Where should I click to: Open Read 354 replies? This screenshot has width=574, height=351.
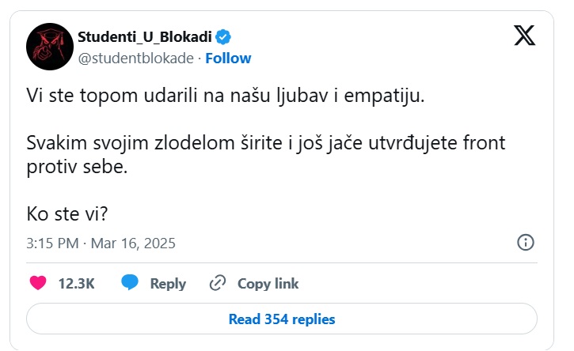(282, 319)
